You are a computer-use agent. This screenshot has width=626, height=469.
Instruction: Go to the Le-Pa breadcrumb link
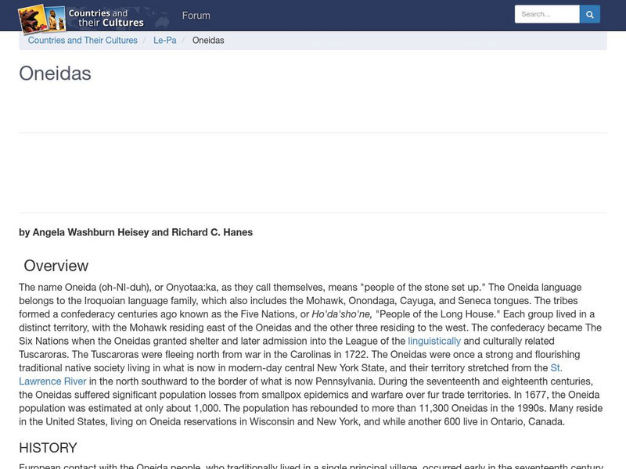pos(165,41)
